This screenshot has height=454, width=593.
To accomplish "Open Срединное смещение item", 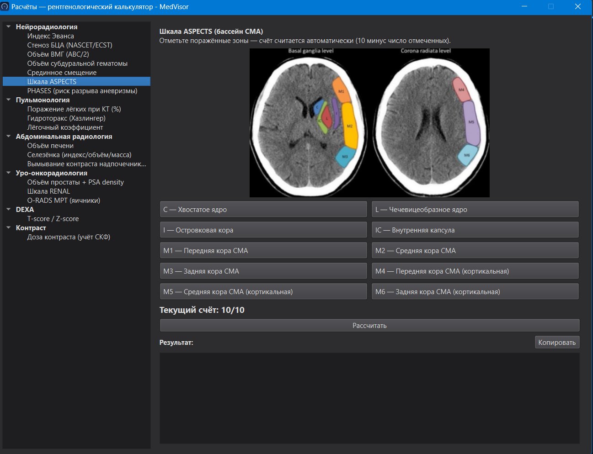I will 62,73.
